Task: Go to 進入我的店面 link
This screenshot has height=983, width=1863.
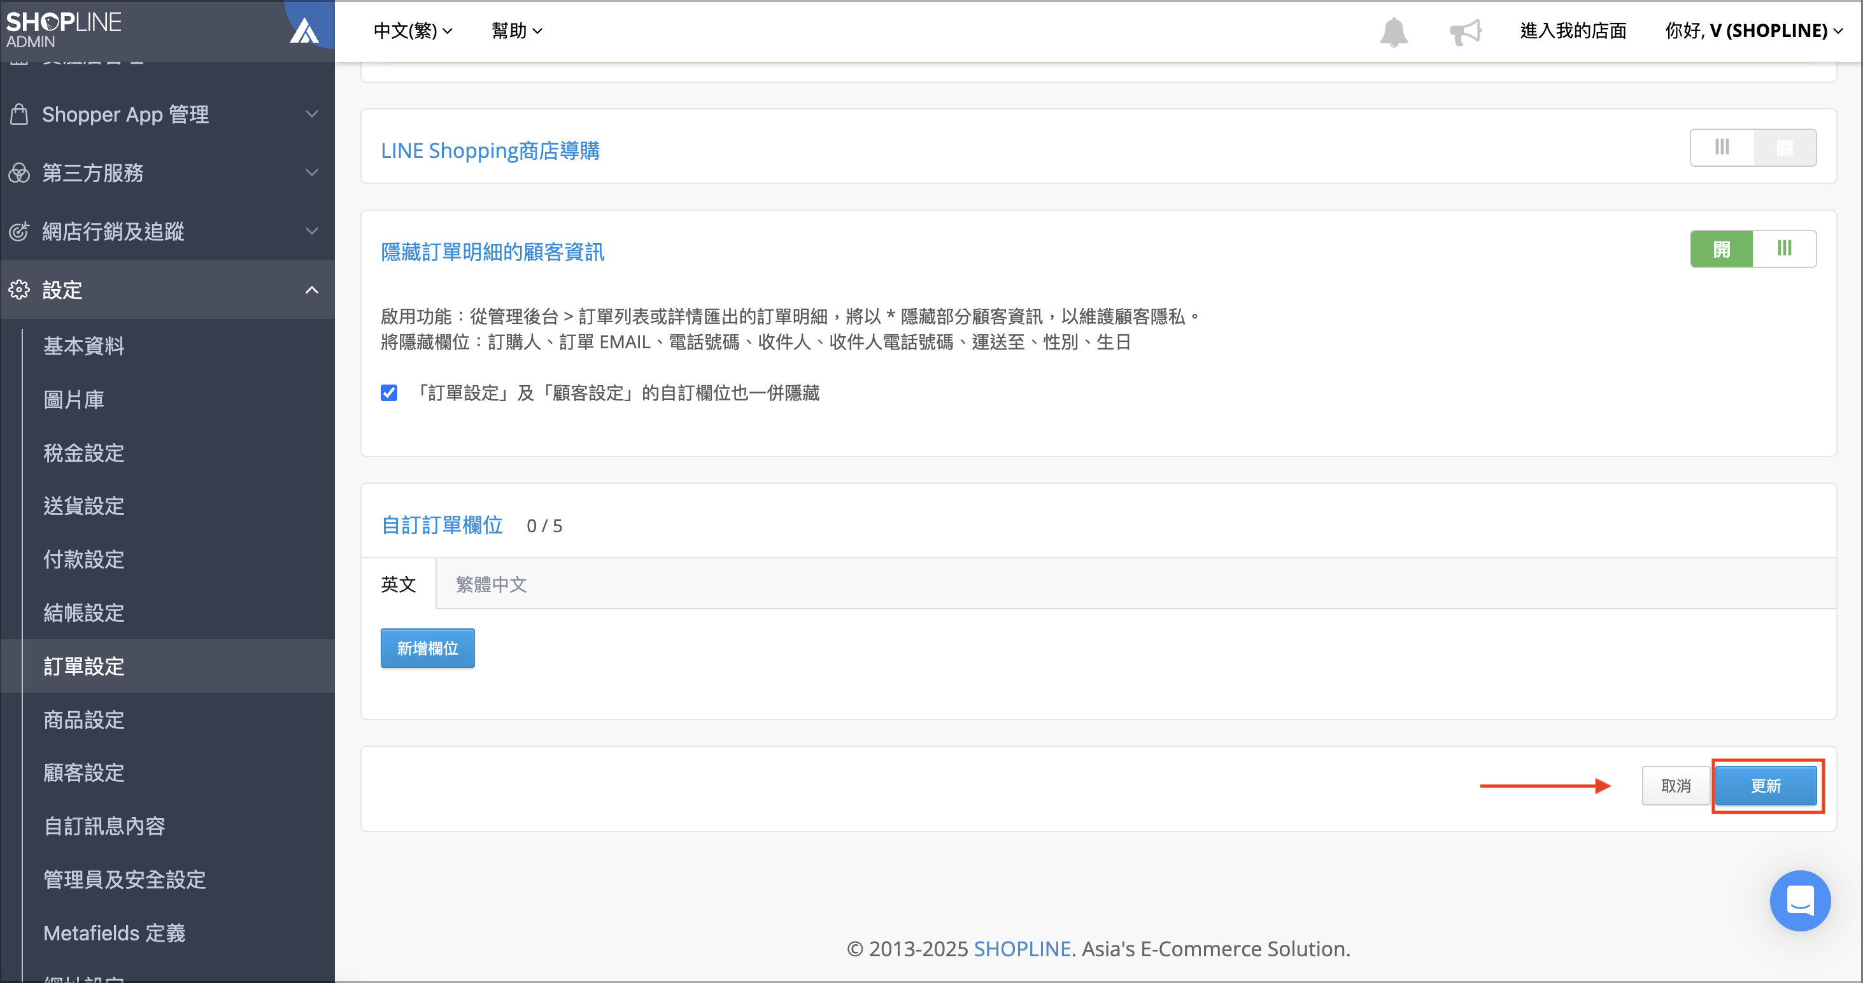Action: click(1573, 31)
